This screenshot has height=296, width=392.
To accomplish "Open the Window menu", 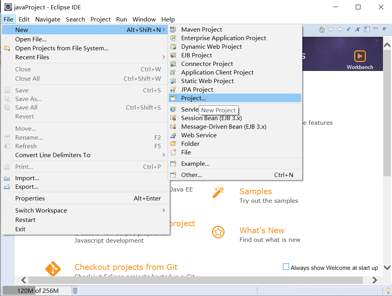I will [144, 19].
